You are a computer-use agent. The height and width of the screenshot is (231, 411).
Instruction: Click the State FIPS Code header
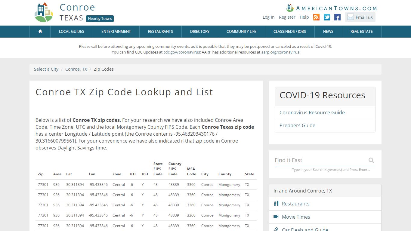point(158,169)
